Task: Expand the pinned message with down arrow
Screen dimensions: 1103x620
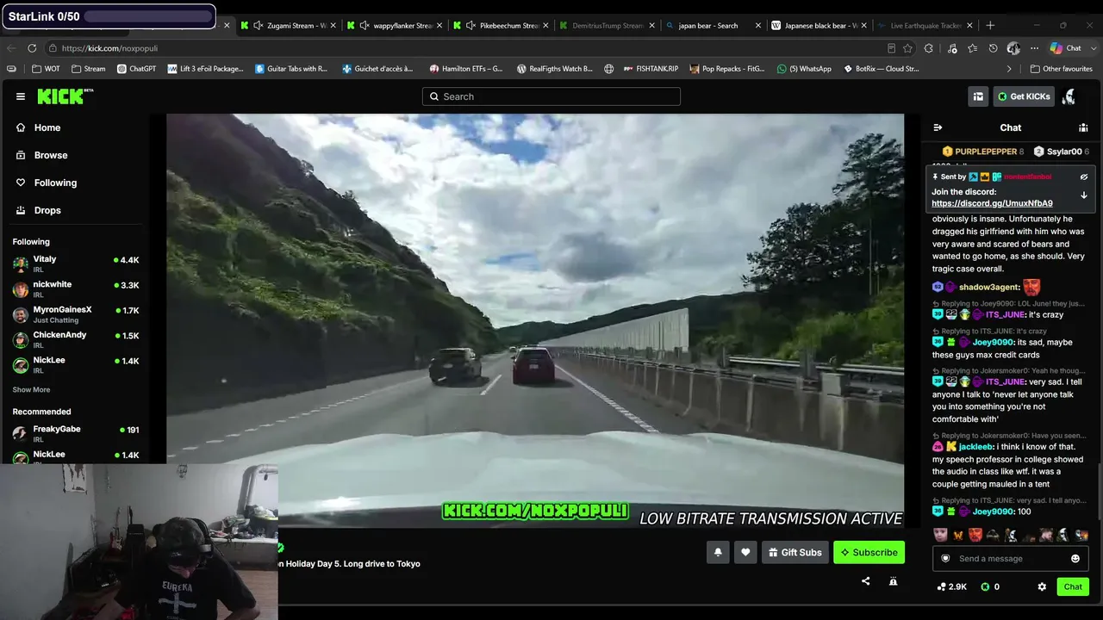Action: pos(1084,195)
